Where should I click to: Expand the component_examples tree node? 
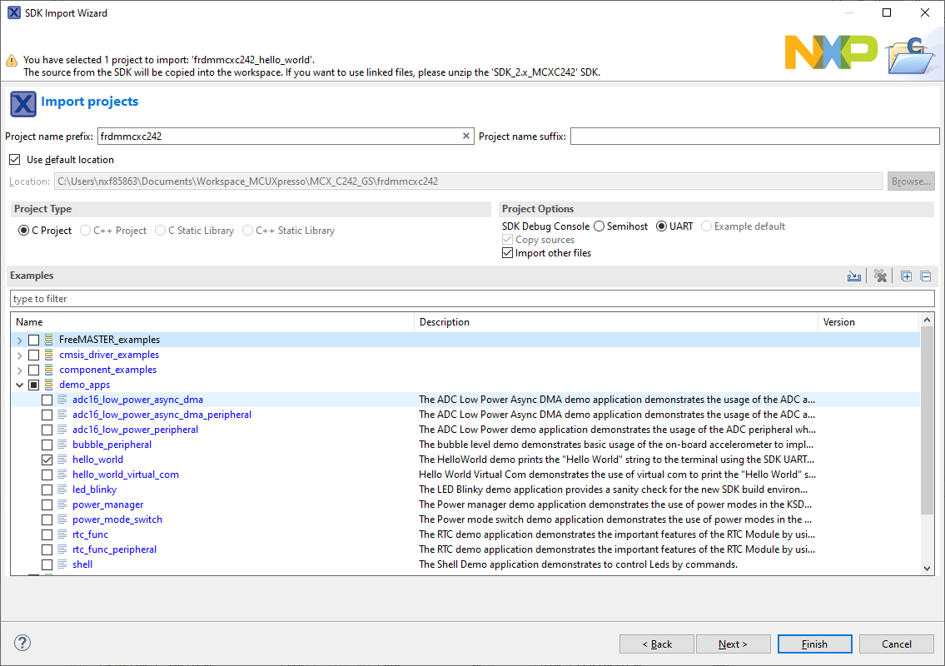pos(19,370)
